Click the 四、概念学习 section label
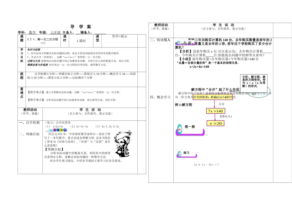Viewport: 292px width, 206px height. pos(160,97)
